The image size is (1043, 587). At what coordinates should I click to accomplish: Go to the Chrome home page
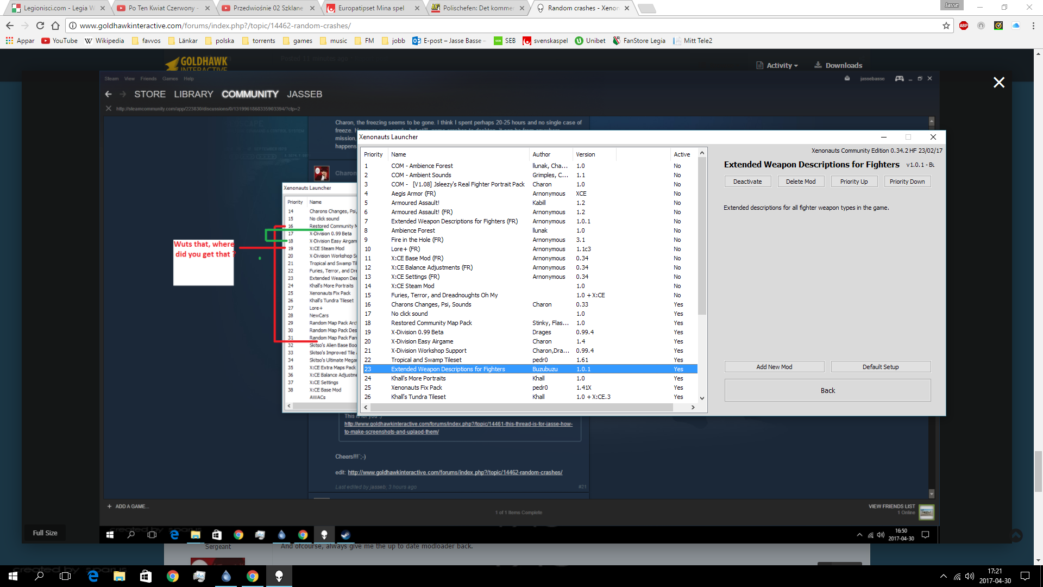point(55,26)
